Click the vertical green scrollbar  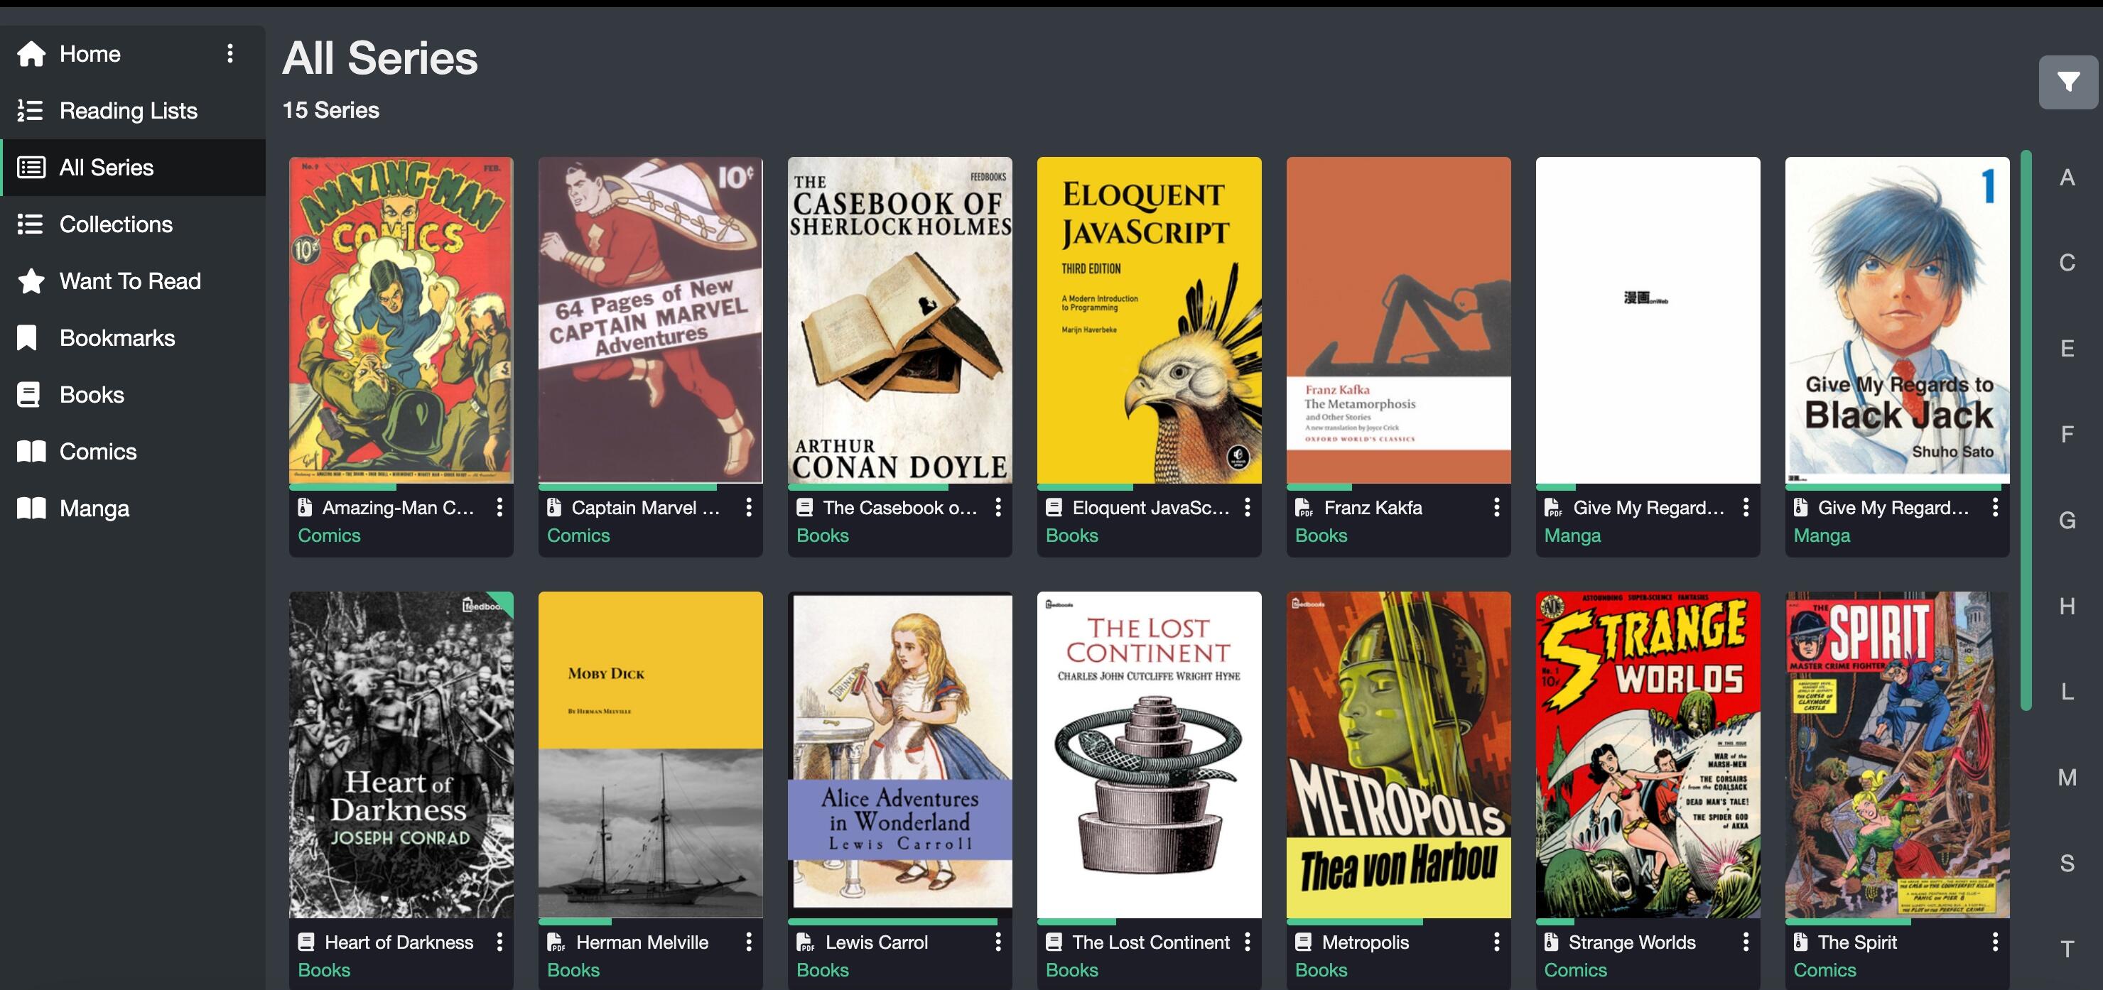pos(2026,430)
